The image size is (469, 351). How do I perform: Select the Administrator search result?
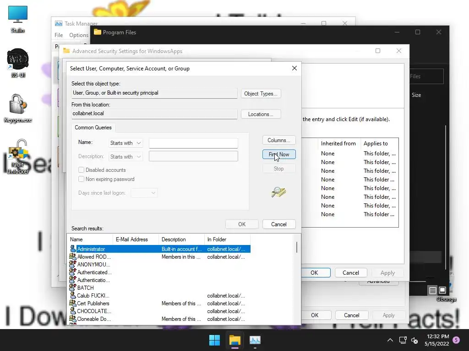(x=159, y=249)
